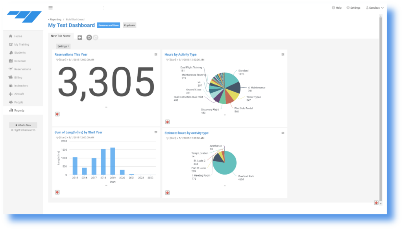Toggle the heart icon on Reservations This Year
Screen dimensions: 403x230
coord(57,114)
